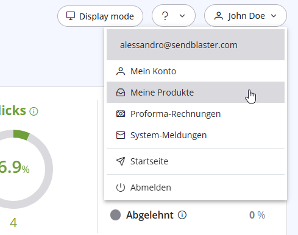Click the envelope icon beside System-Meldungen

coord(121,135)
